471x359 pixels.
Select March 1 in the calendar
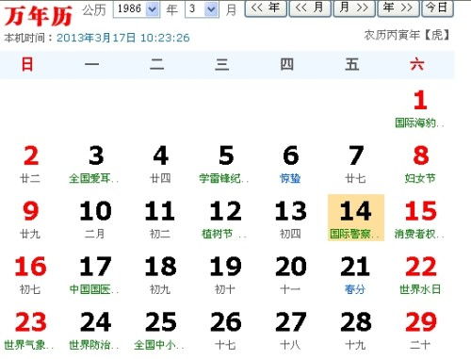point(420,108)
